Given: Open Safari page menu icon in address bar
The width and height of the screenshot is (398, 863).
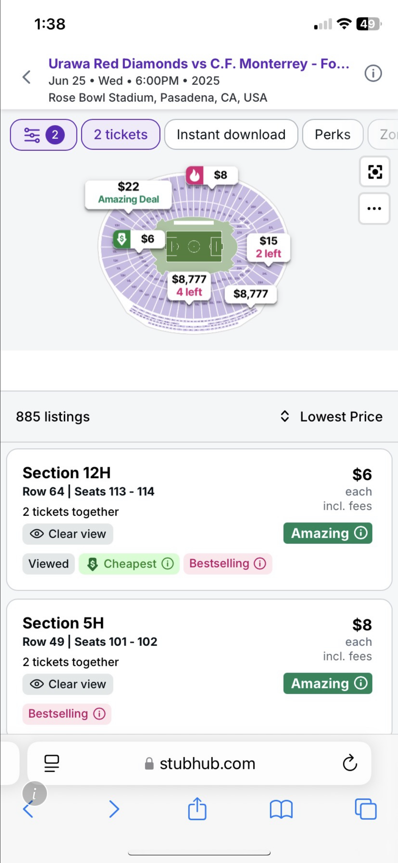Looking at the screenshot, I should point(52,763).
